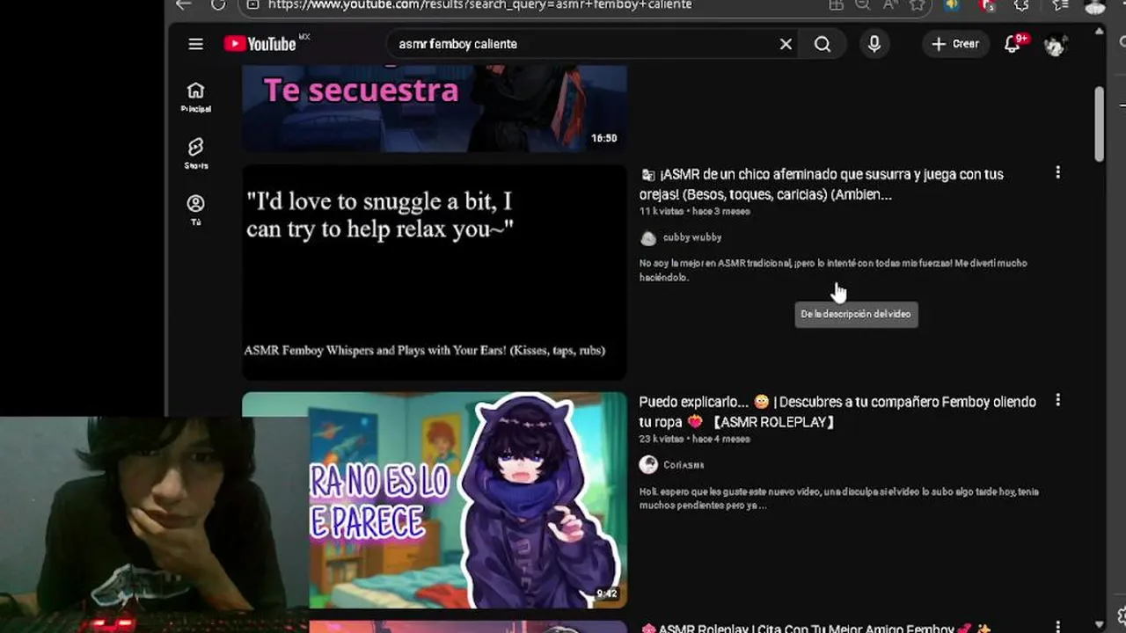Viewport: 1126px width, 633px height.
Task: Select Principal in the sidebar
Action: click(195, 97)
